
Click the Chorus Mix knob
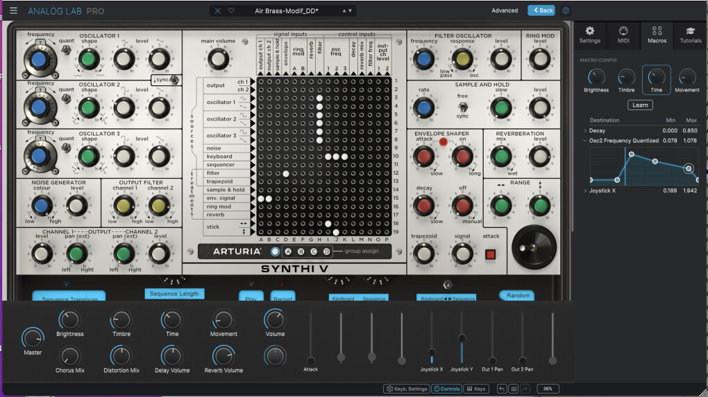tap(69, 356)
